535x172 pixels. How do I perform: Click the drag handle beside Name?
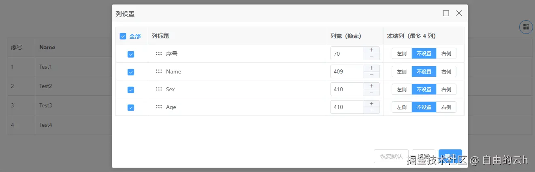[159, 71]
